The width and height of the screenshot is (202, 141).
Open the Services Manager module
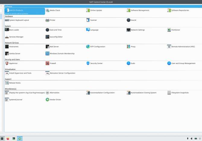click(14, 37)
